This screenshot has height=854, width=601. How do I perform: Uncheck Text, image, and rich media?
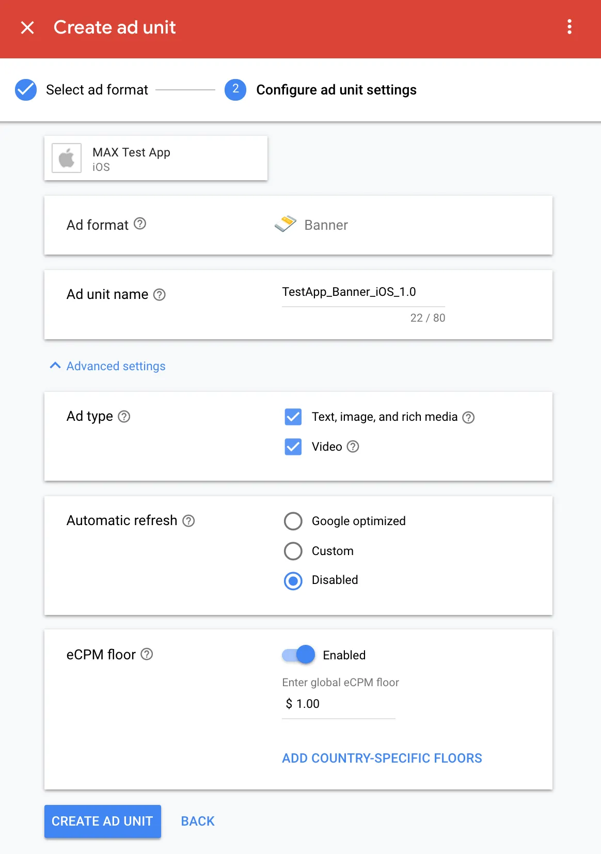coord(293,417)
